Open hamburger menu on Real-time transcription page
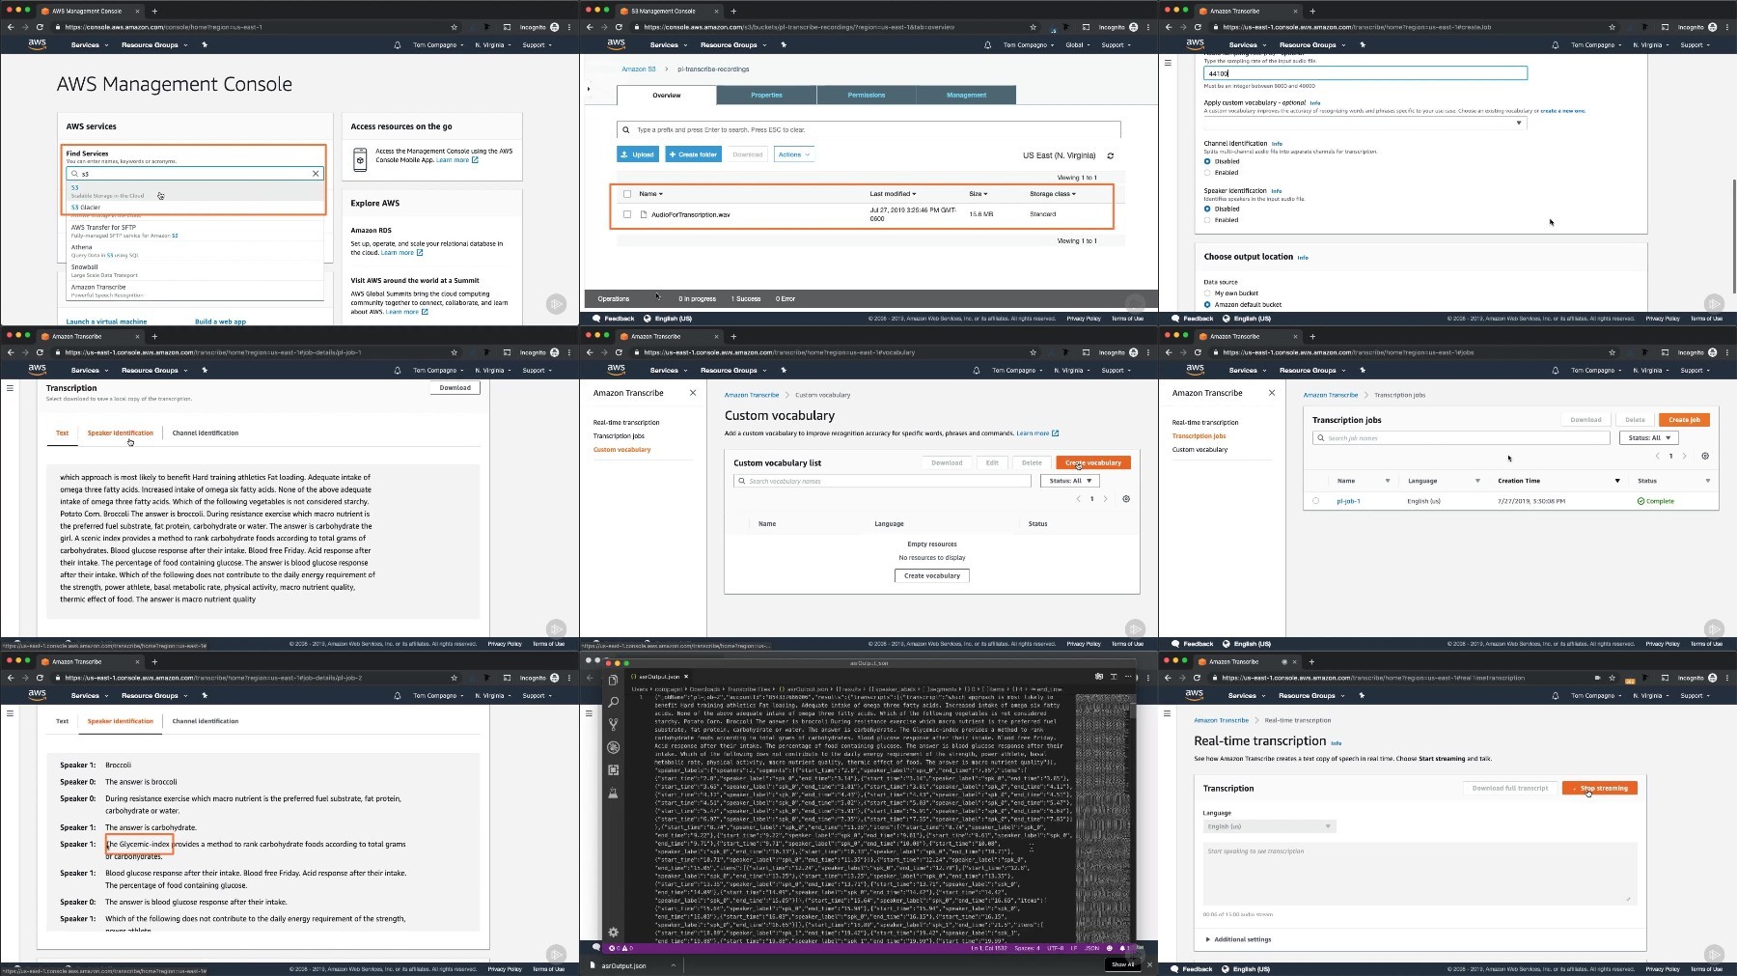Image resolution: width=1737 pixels, height=976 pixels. 1167,713
